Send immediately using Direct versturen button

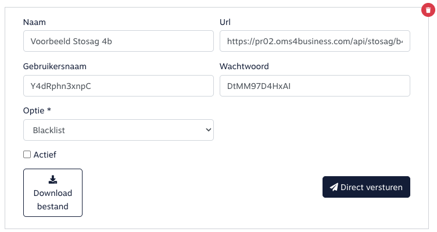tap(366, 187)
